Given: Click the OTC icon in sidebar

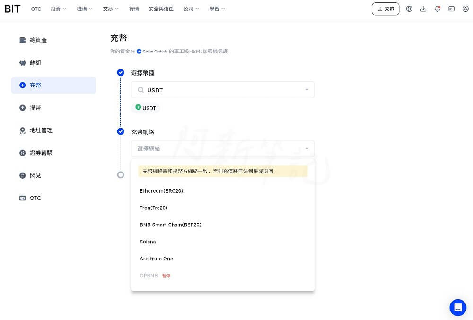Looking at the screenshot, I should 23,198.
